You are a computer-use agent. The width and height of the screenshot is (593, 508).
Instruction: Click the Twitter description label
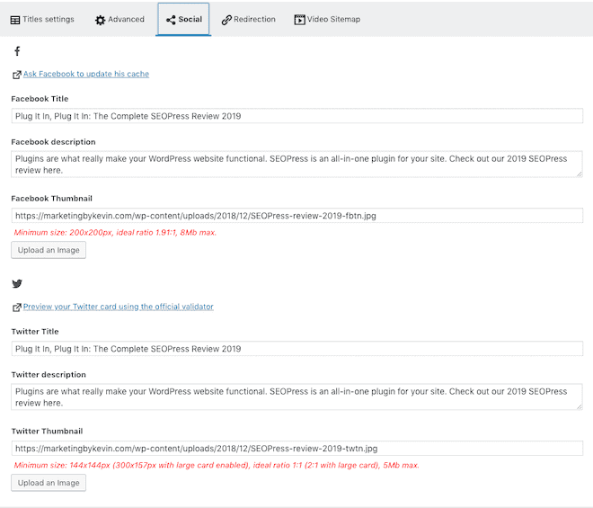pyautogui.click(x=49, y=375)
